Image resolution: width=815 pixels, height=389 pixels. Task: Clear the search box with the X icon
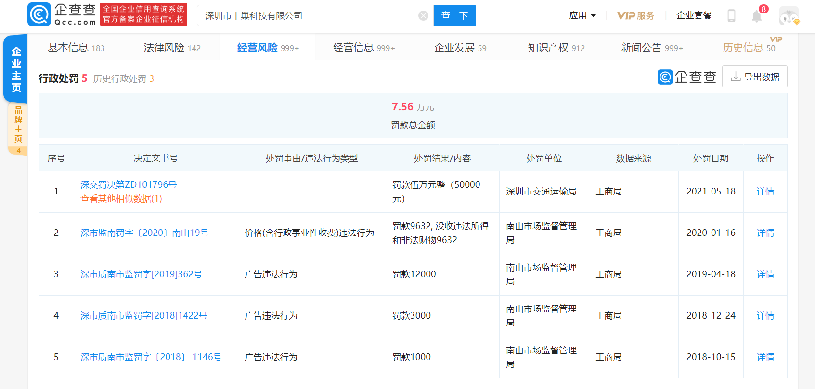click(423, 16)
